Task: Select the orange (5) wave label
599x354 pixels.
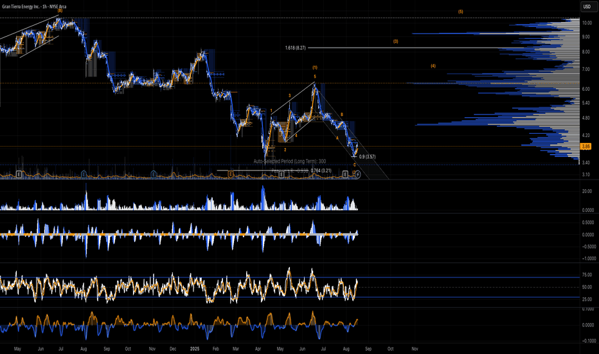Action: point(461,12)
